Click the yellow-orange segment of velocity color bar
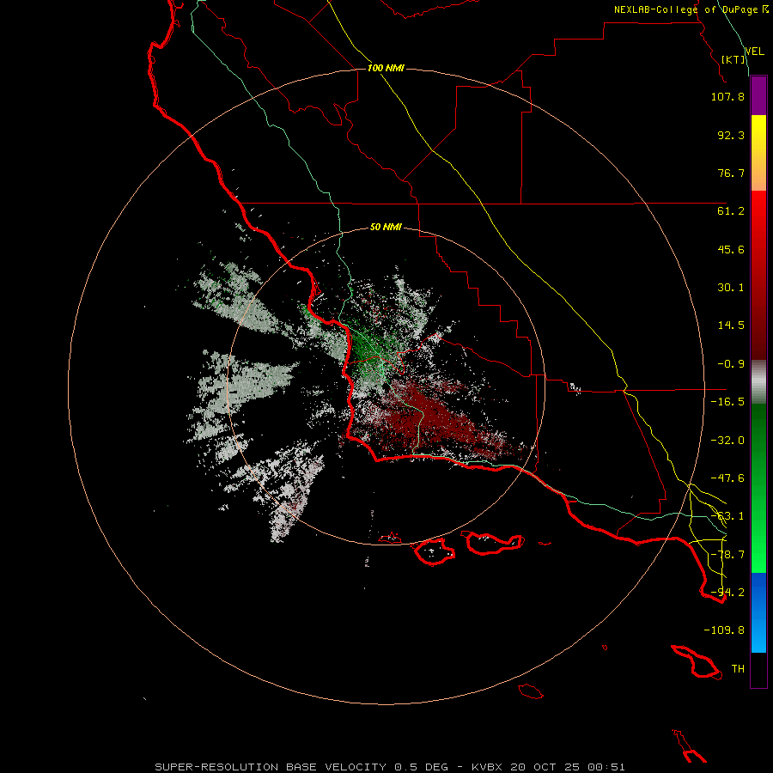The image size is (773, 773). [x=758, y=153]
